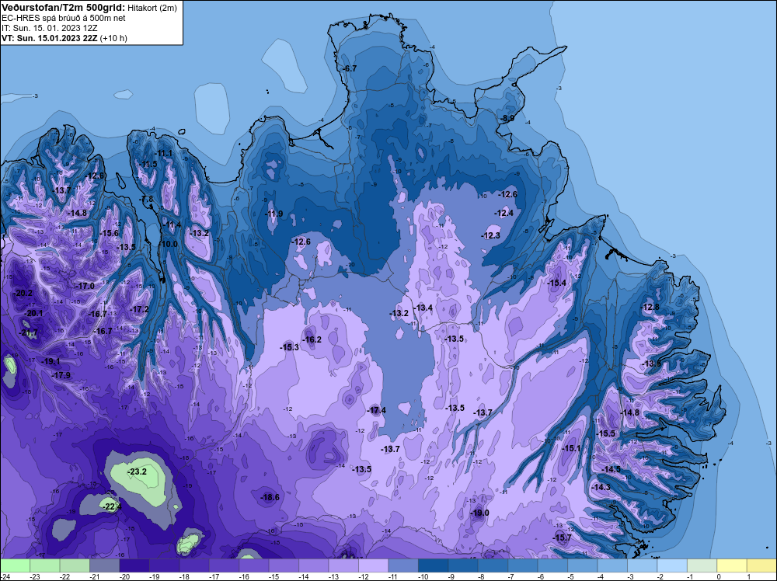Click the -14.3 temperature label
Screen dimensions: 777x581
[601, 487]
